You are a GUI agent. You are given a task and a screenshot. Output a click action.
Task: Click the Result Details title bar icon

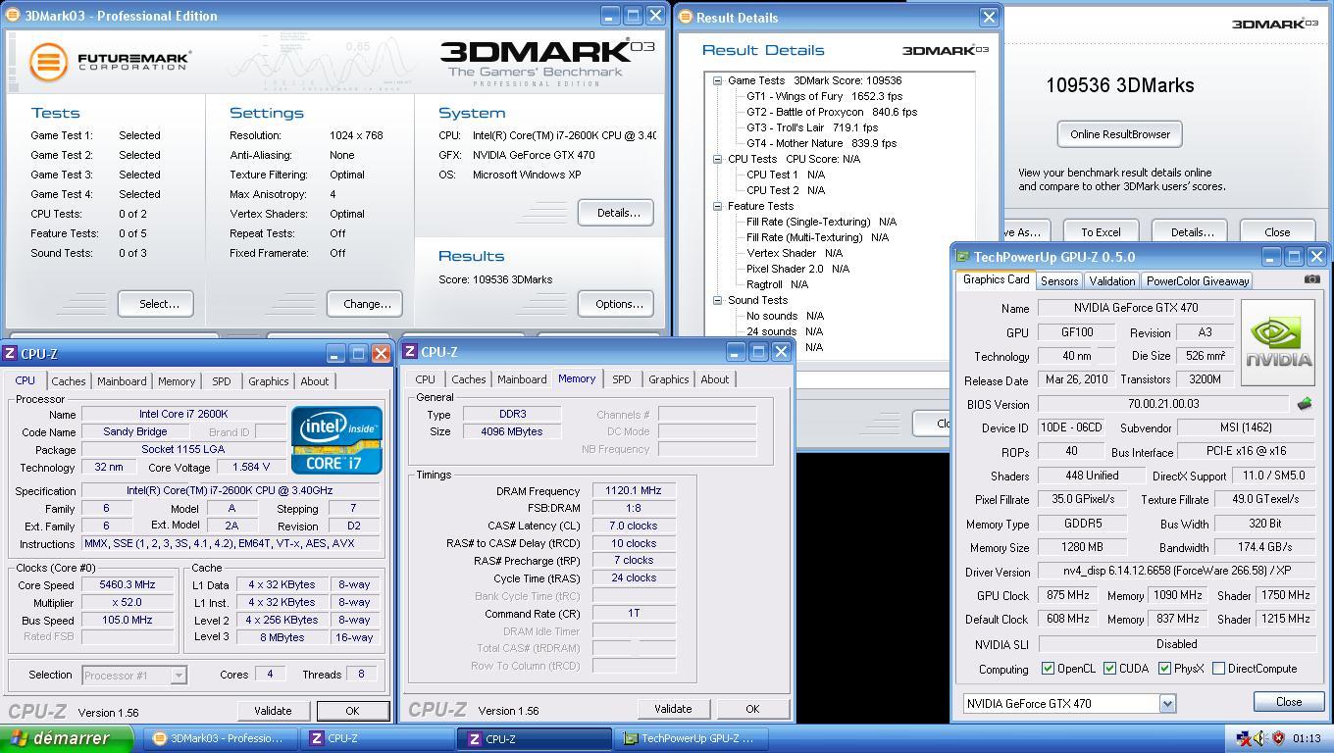coord(686,17)
